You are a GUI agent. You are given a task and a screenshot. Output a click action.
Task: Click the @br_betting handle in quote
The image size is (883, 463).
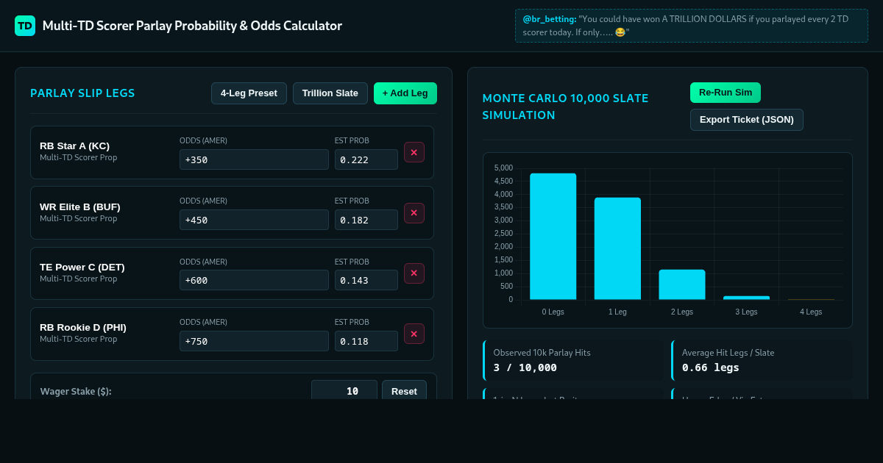pyautogui.click(x=550, y=19)
